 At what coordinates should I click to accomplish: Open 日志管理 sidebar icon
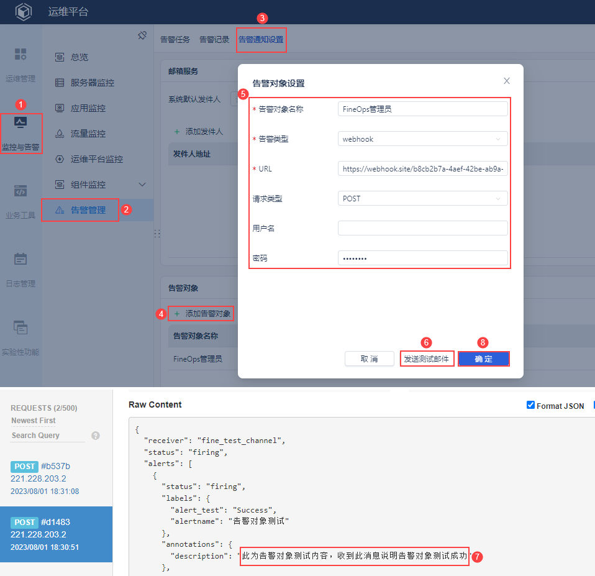20,259
